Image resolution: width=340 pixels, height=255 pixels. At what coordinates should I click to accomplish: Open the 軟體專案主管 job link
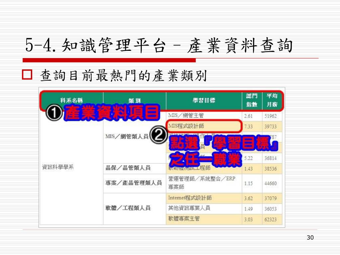pyautogui.click(x=184, y=218)
